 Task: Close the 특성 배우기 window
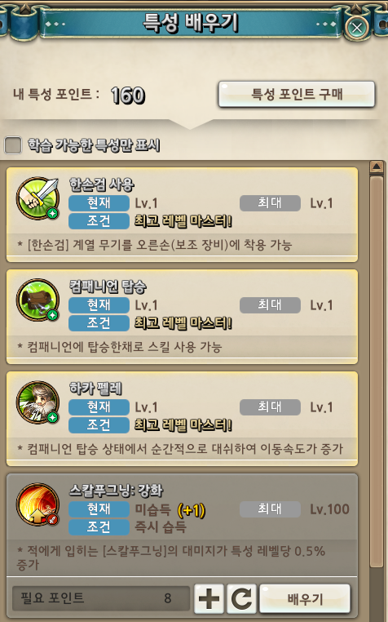[x=357, y=28]
